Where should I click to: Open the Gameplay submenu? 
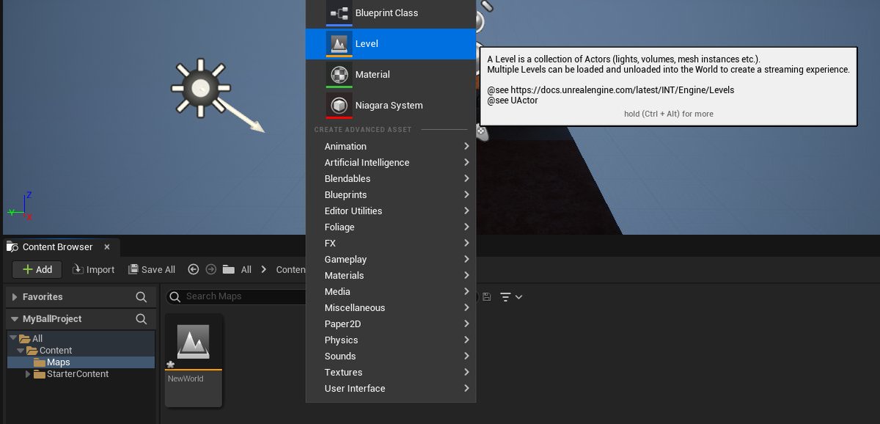(x=391, y=260)
